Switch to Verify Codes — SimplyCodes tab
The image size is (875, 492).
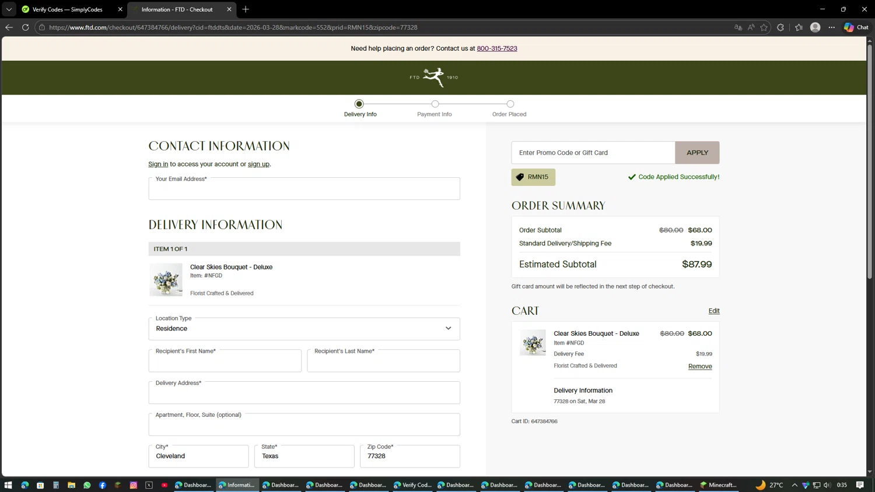67,9
